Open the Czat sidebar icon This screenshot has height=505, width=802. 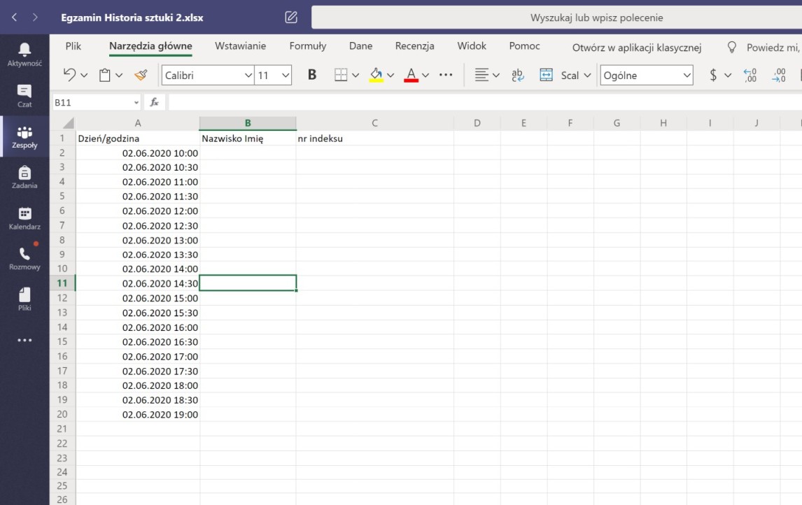coord(24,96)
